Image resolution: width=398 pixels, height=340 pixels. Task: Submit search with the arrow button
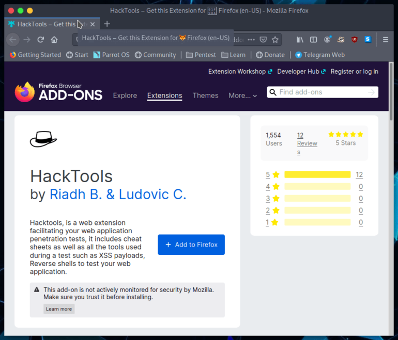coord(371,92)
